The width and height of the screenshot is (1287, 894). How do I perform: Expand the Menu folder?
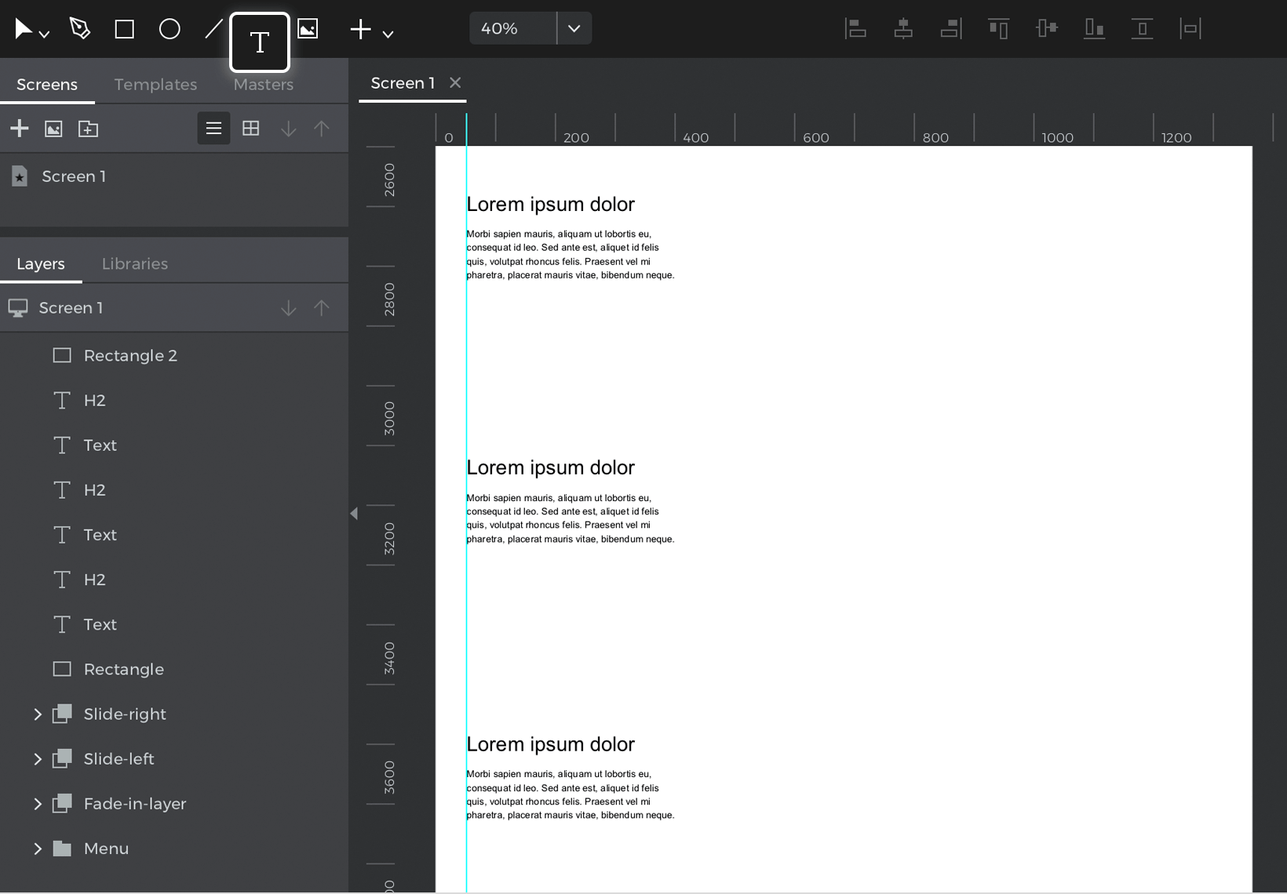tap(37, 849)
